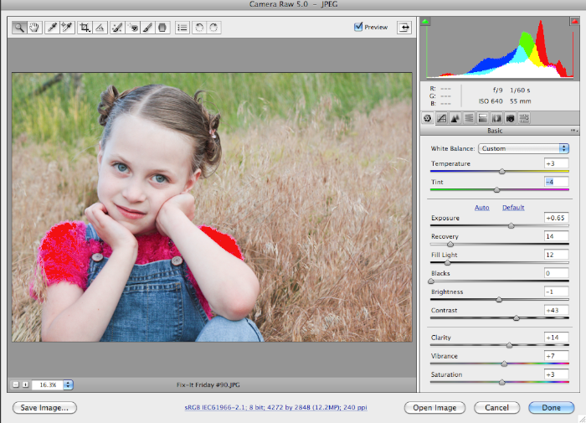The width and height of the screenshot is (586, 423).
Task: Toggle shadow clipping warning in histogram
Action: (424, 19)
